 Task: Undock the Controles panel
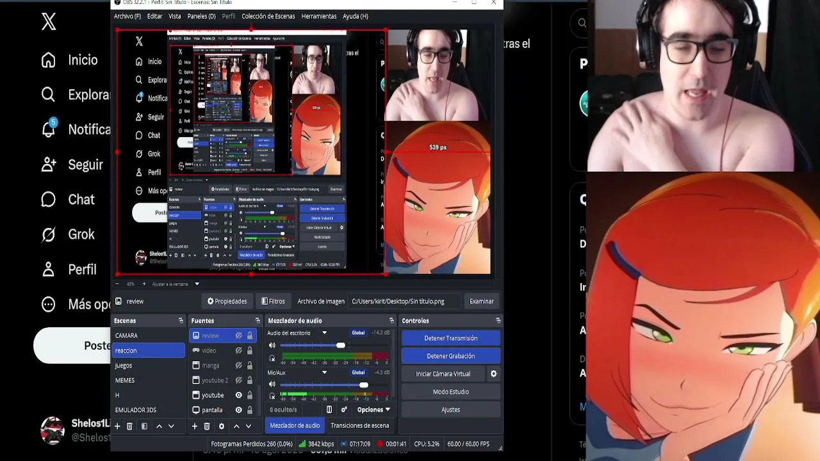coord(498,321)
